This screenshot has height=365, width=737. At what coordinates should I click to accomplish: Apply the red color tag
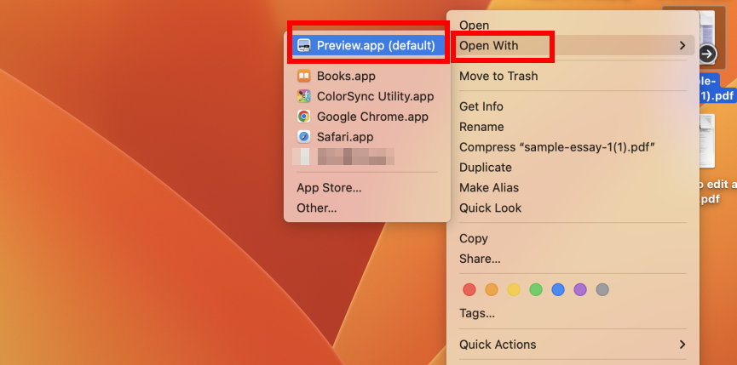click(469, 290)
